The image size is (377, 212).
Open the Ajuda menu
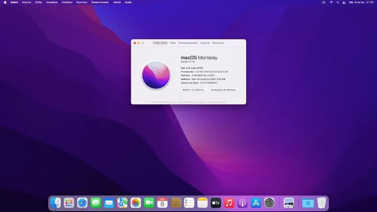point(128,2)
